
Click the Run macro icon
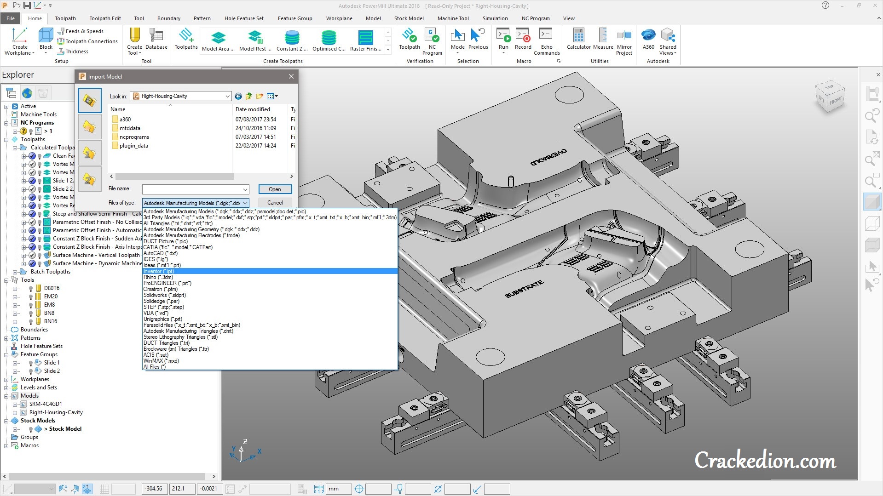[x=503, y=36]
